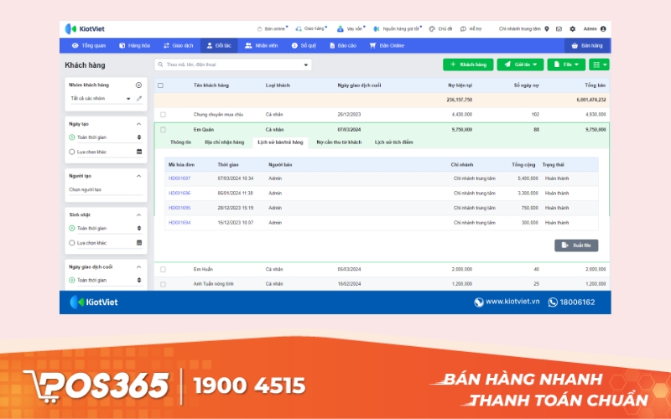This screenshot has height=419, width=671.
Task: Open the File dropdown button
Action: pyautogui.click(x=566, y=65)
